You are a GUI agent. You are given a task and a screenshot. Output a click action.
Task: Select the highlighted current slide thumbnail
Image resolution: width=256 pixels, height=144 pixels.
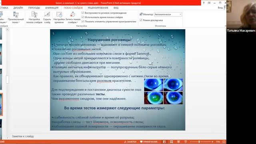coord(1,104)
